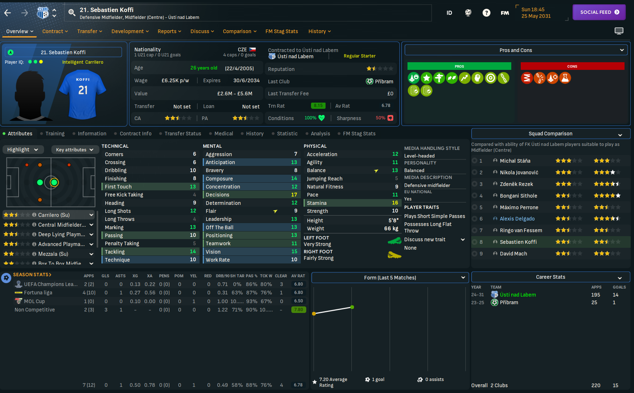
Task: Switch to the Medical tab
Action: click(223, 134)
